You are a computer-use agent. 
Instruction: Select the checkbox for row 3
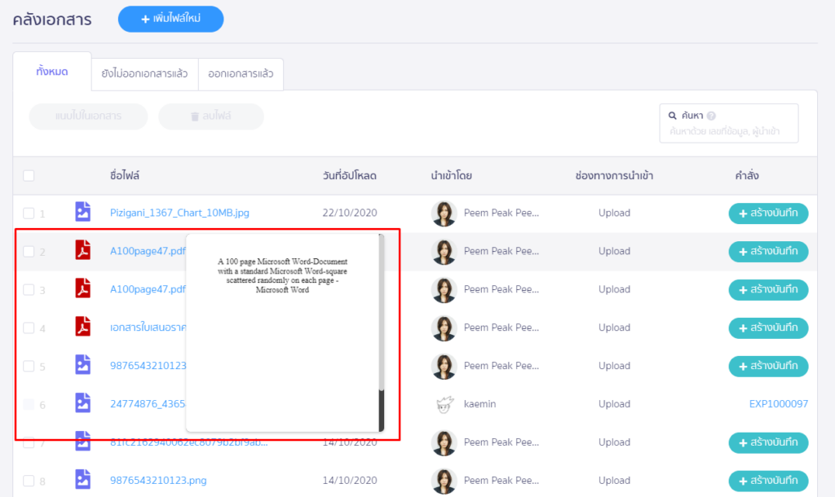tap(29, 290)
